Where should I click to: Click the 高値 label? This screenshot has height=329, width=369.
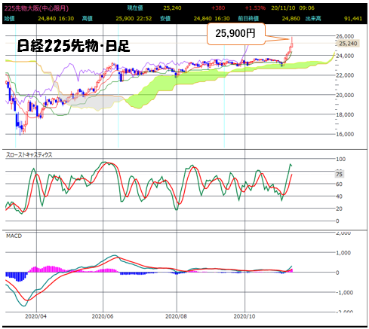click(x=88, y=19)
